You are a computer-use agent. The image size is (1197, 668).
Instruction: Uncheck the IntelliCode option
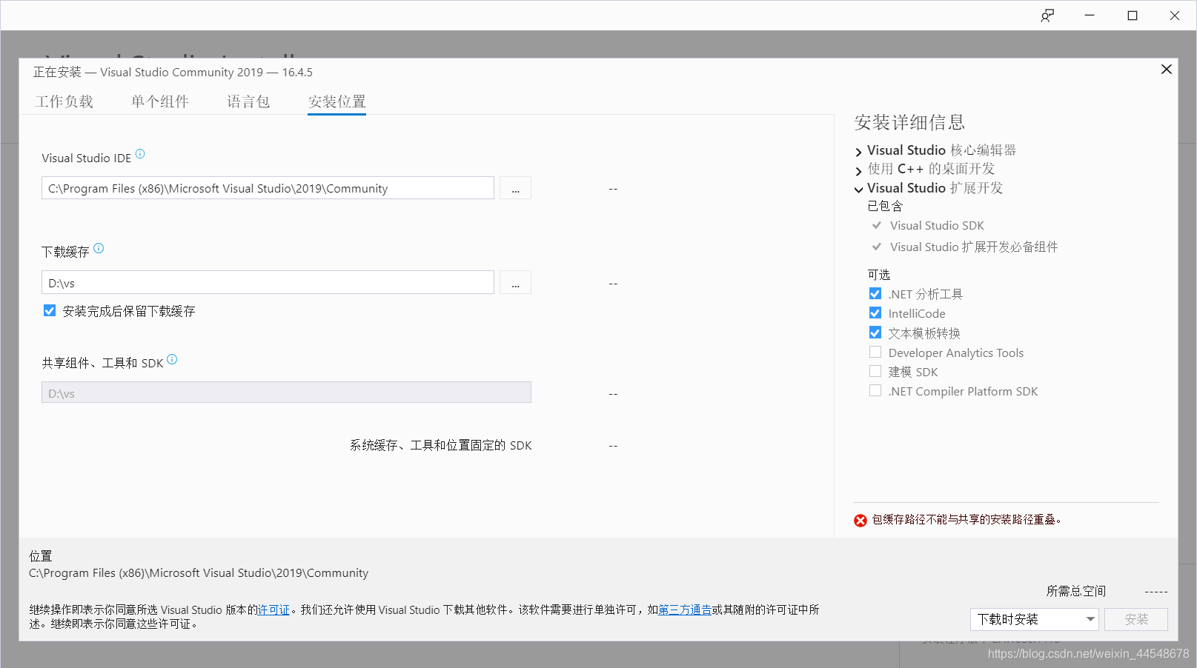click(875, 313)
